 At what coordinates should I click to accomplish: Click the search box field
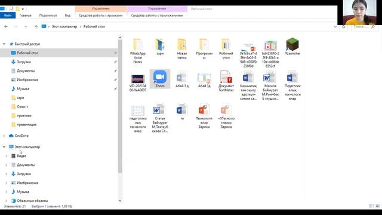pyautogui.click(x=364, y=26)
